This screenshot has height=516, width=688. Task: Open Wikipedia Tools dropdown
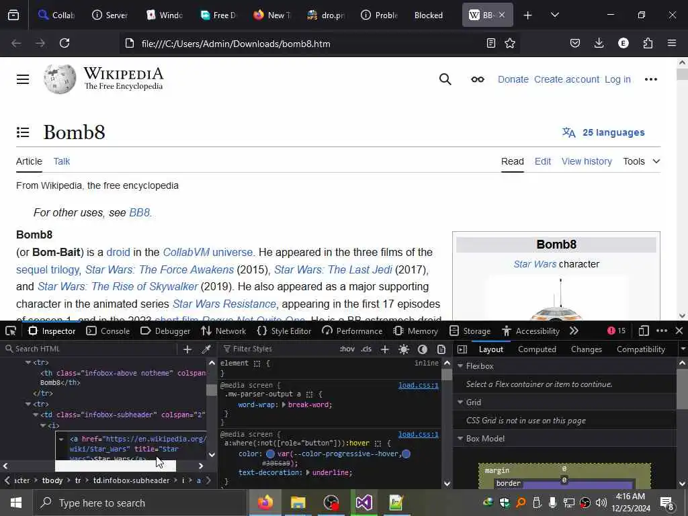coord(642,161)
